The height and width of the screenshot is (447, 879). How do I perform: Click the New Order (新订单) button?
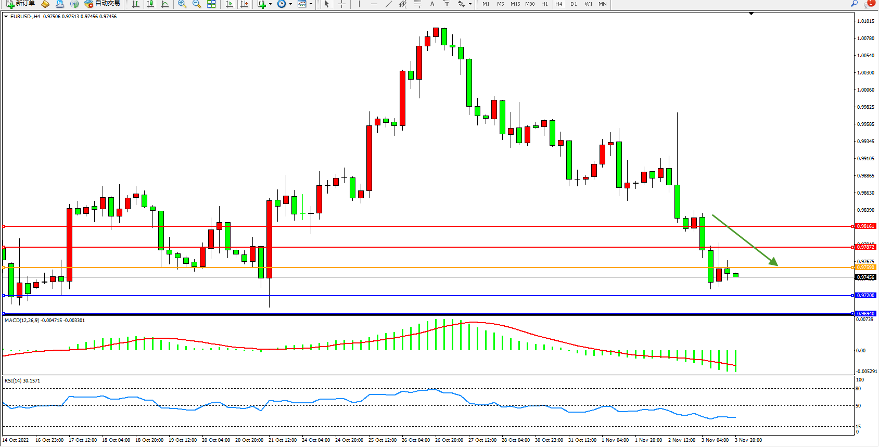click(x=21, y=4)
